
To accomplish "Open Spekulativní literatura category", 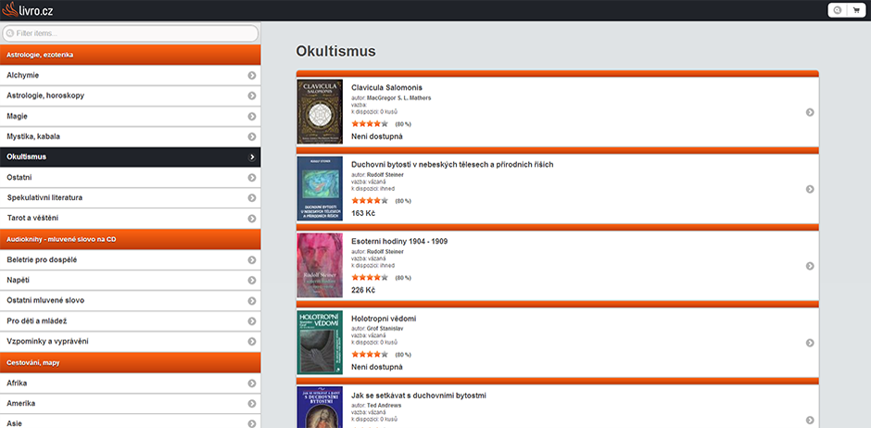I will (x=131, y=198).
